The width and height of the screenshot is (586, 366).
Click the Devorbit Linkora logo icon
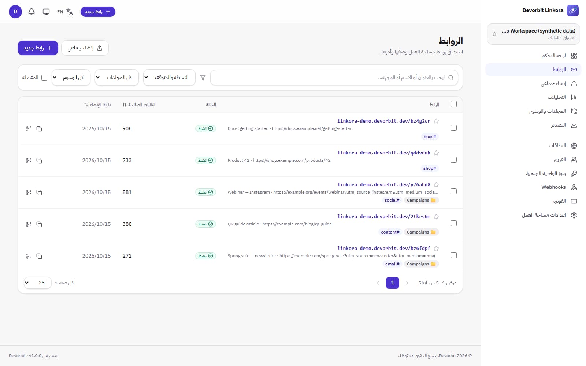tap(573, 11)
